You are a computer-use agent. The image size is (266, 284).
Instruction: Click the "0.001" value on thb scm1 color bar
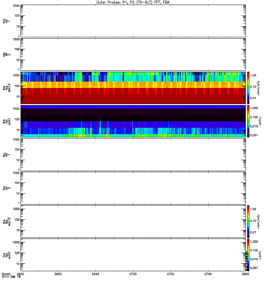[x=254, y=135]
